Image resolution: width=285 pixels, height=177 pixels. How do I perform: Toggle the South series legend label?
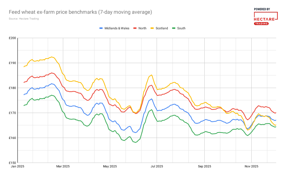[x=181, y=28]
